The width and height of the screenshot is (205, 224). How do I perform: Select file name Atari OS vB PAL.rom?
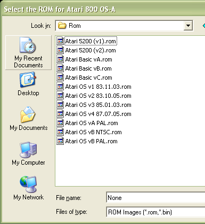(x=91, y=141)
